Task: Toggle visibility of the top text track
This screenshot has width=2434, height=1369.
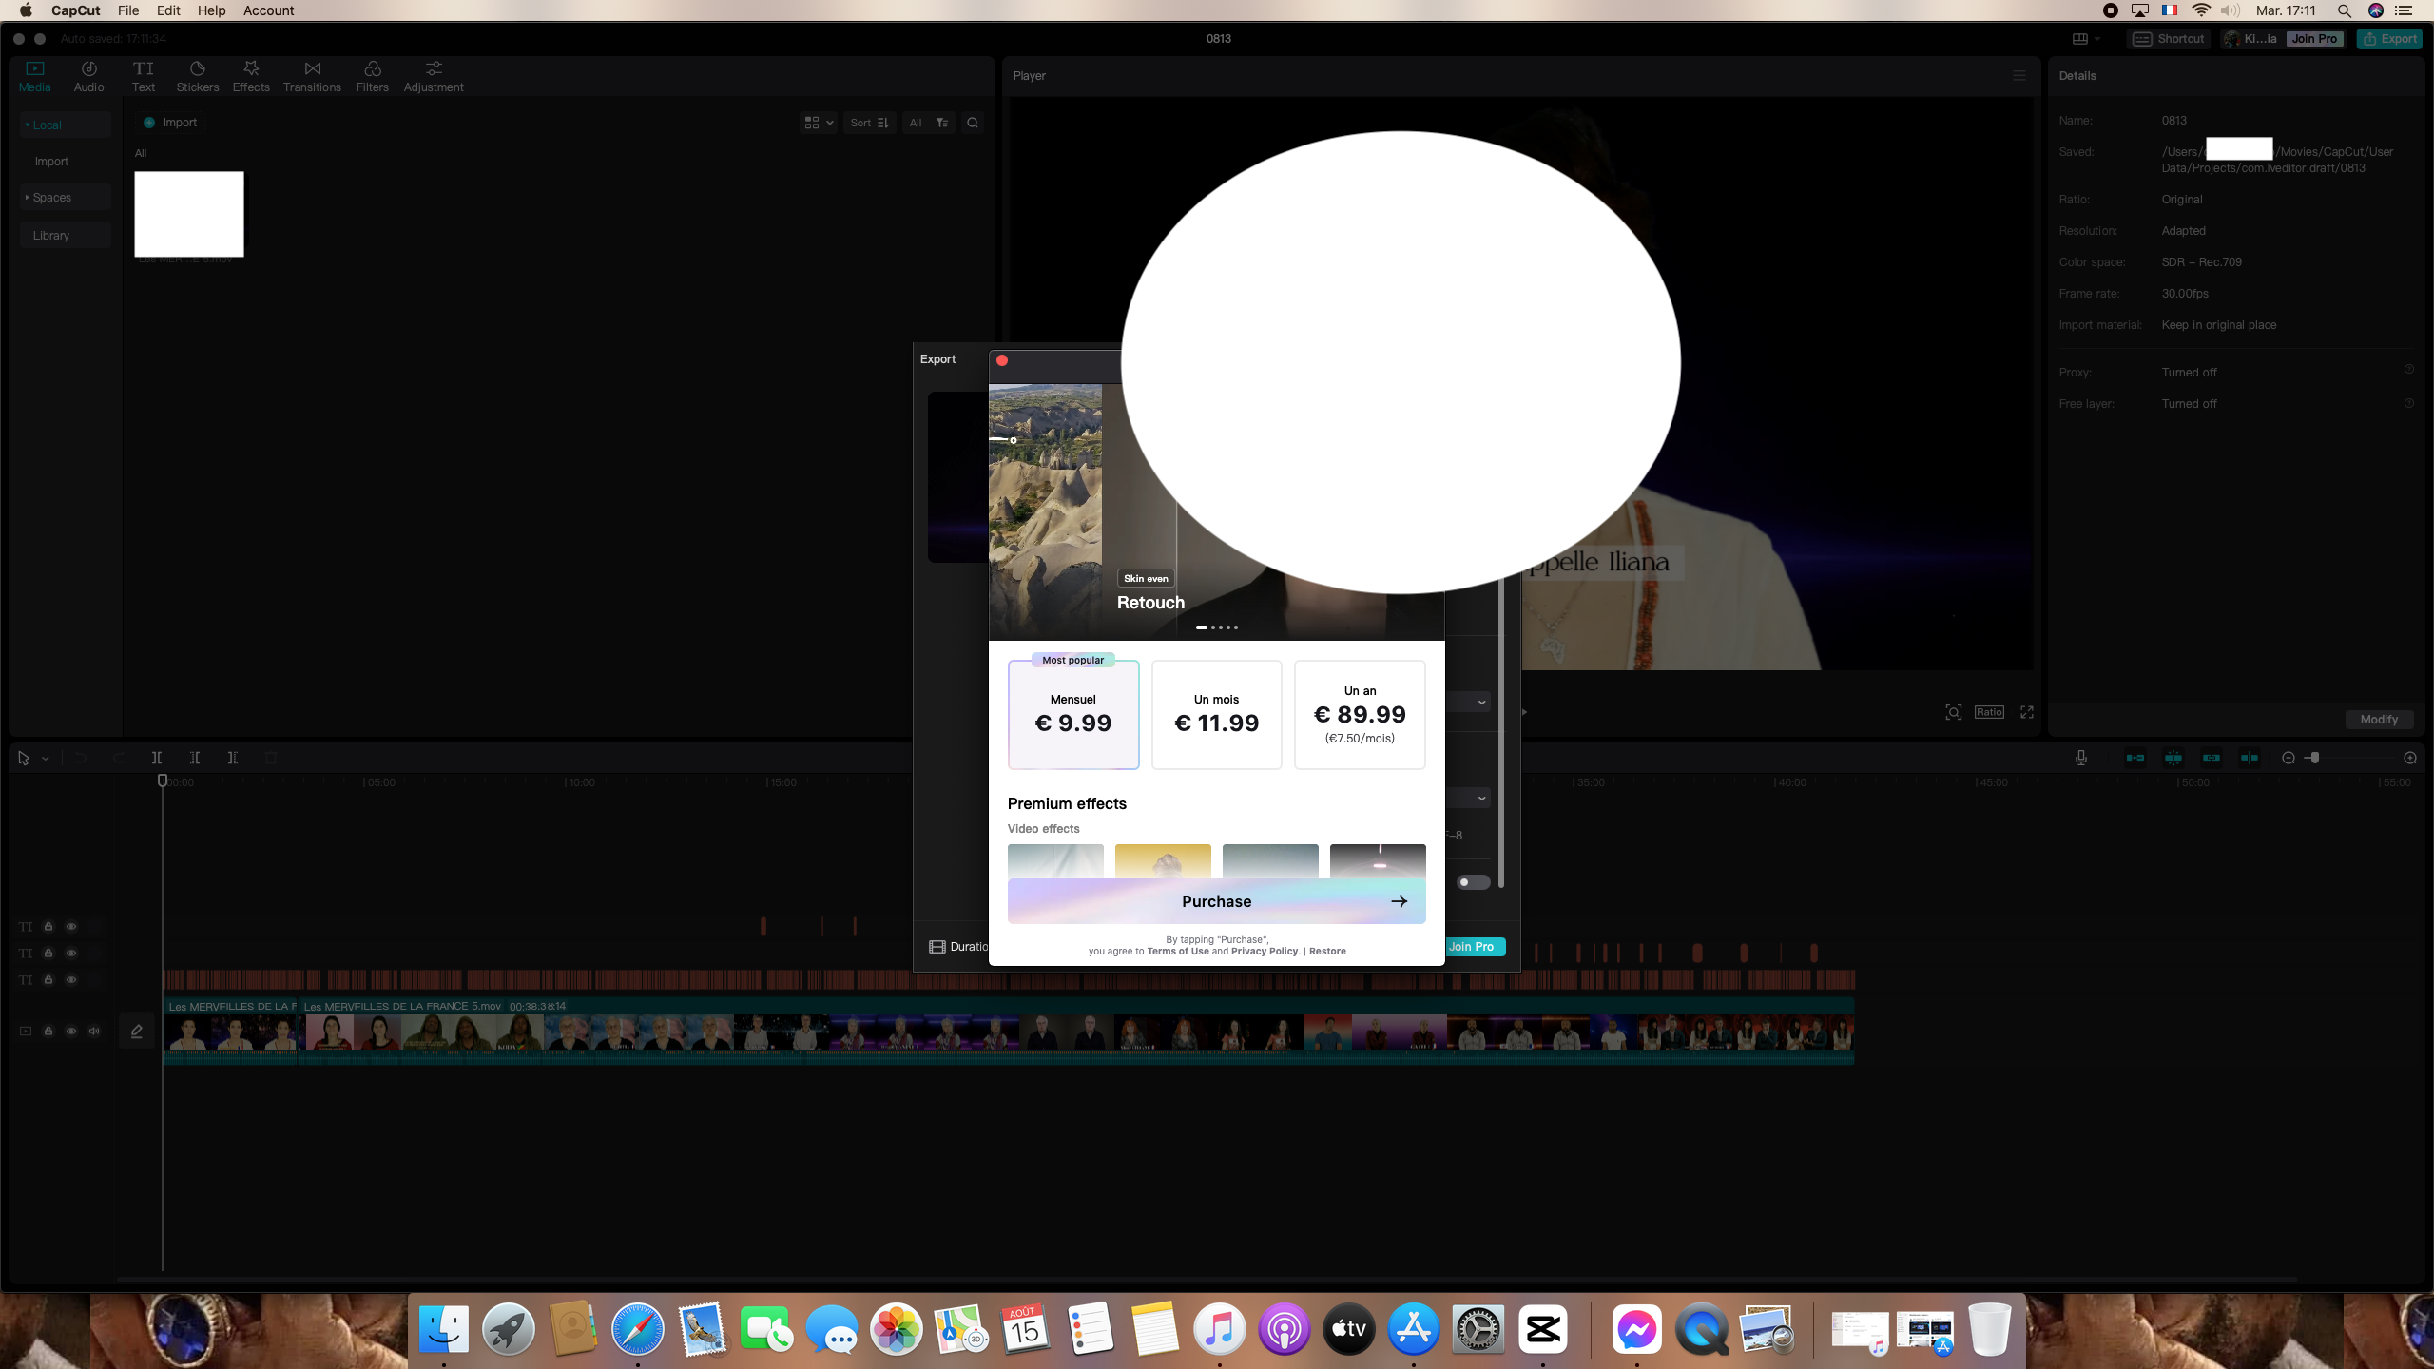Action: 71,926
